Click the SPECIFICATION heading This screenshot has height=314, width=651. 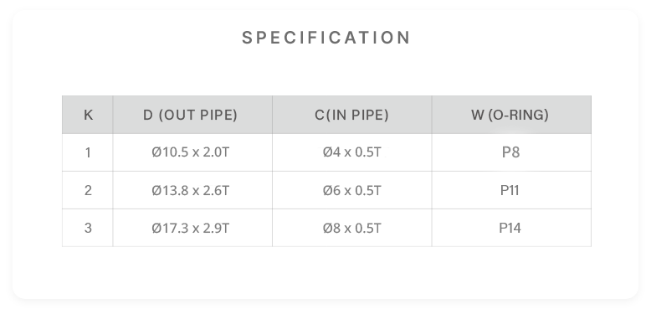325,38
